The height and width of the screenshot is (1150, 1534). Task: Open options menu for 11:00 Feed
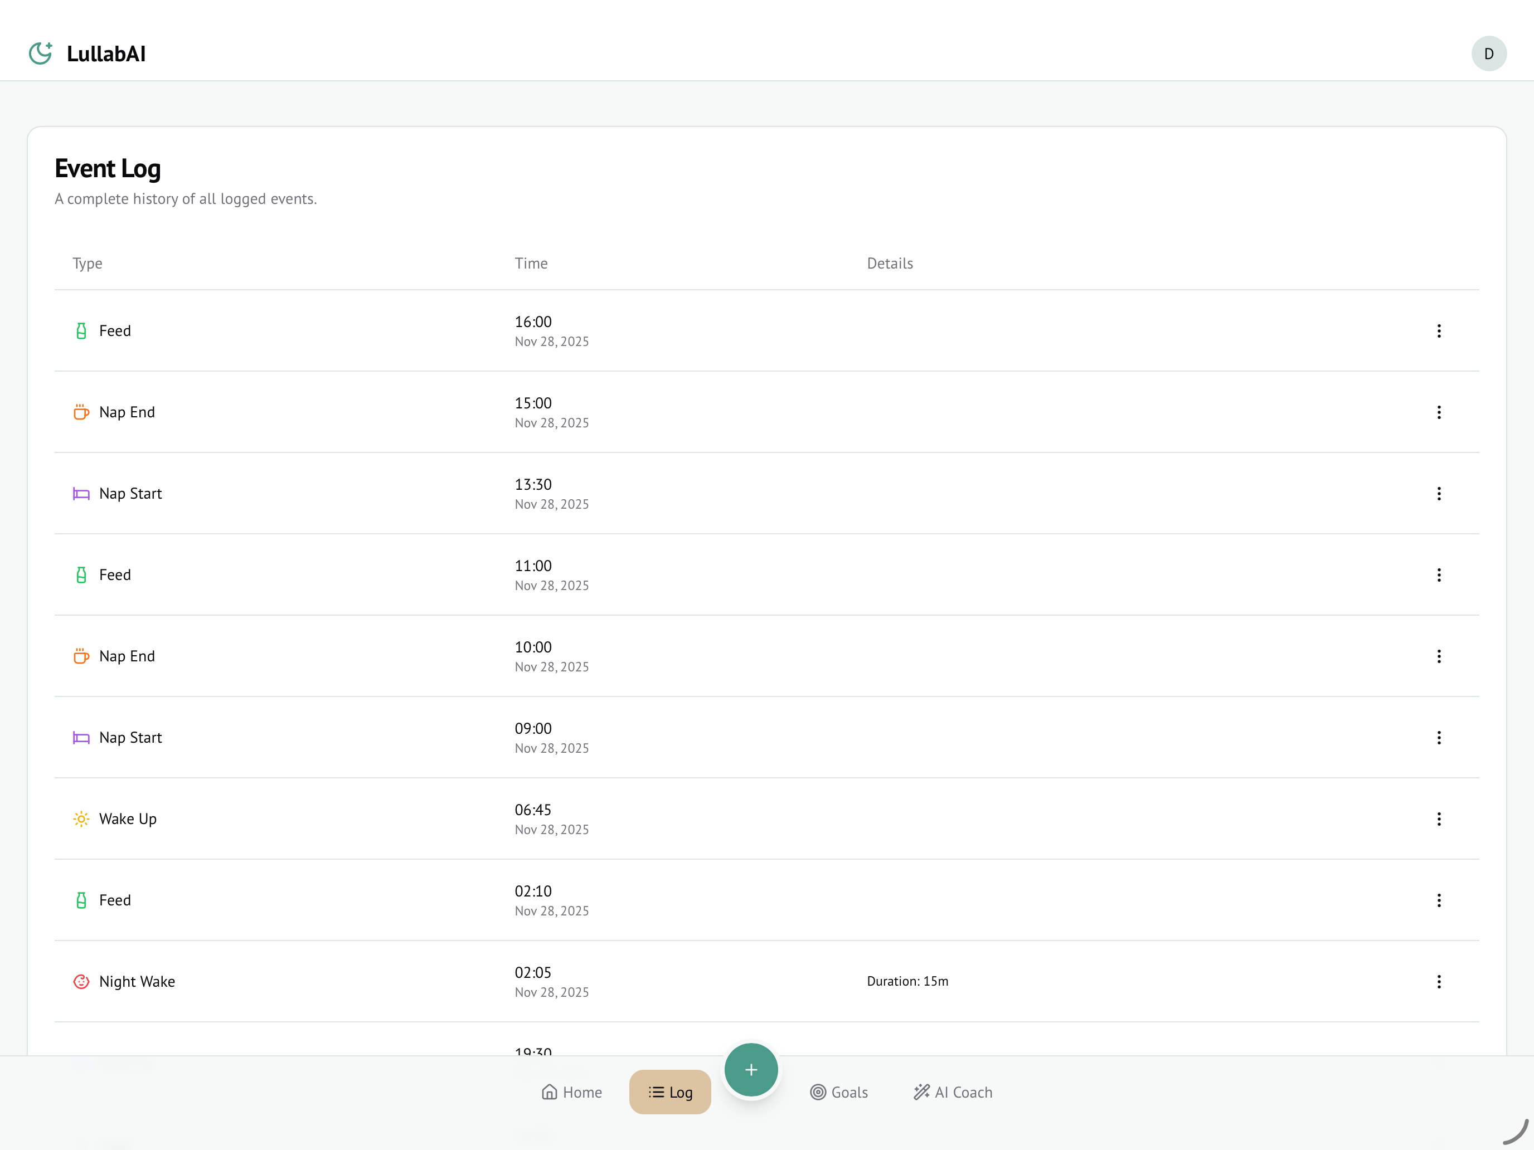[1438, 574]
